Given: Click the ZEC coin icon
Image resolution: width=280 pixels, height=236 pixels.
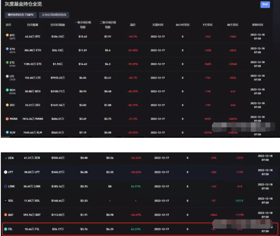Looking at the screenshot, I should (x=7, y=105).
